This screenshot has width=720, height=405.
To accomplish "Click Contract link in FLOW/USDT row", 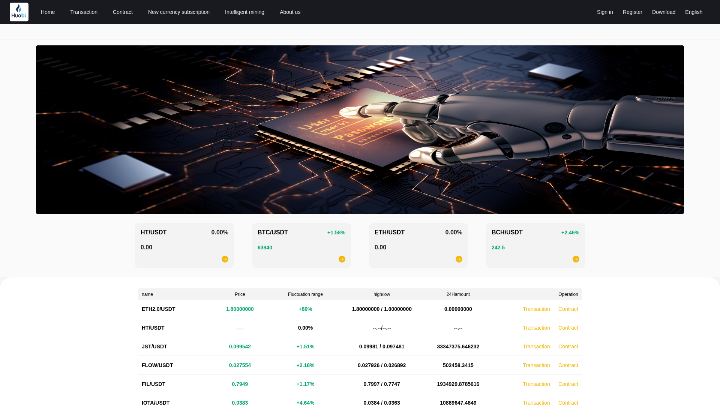I will pyautogui.click(x=568, y=365).
